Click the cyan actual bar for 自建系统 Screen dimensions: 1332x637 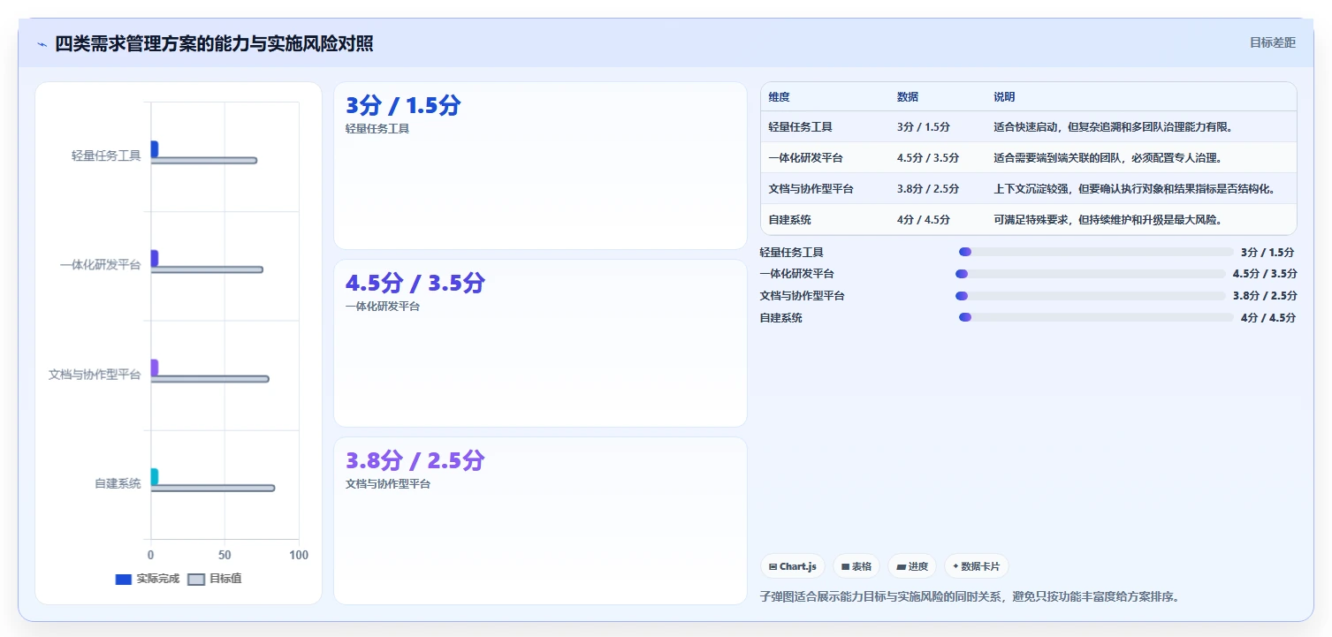155,476
